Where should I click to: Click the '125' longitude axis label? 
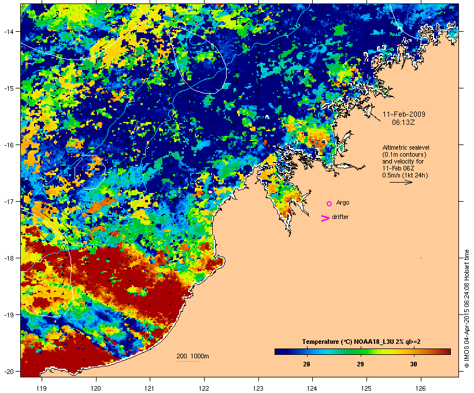click(x=366, y=388)
